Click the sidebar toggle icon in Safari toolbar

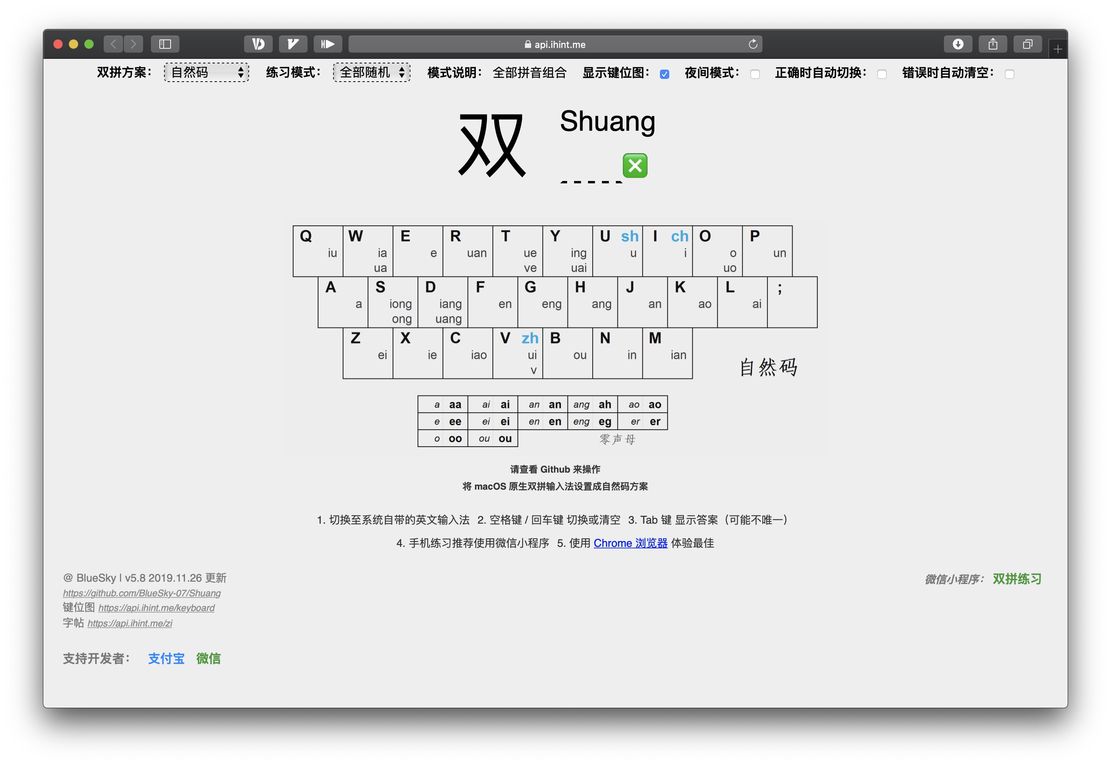click(165, 44)
